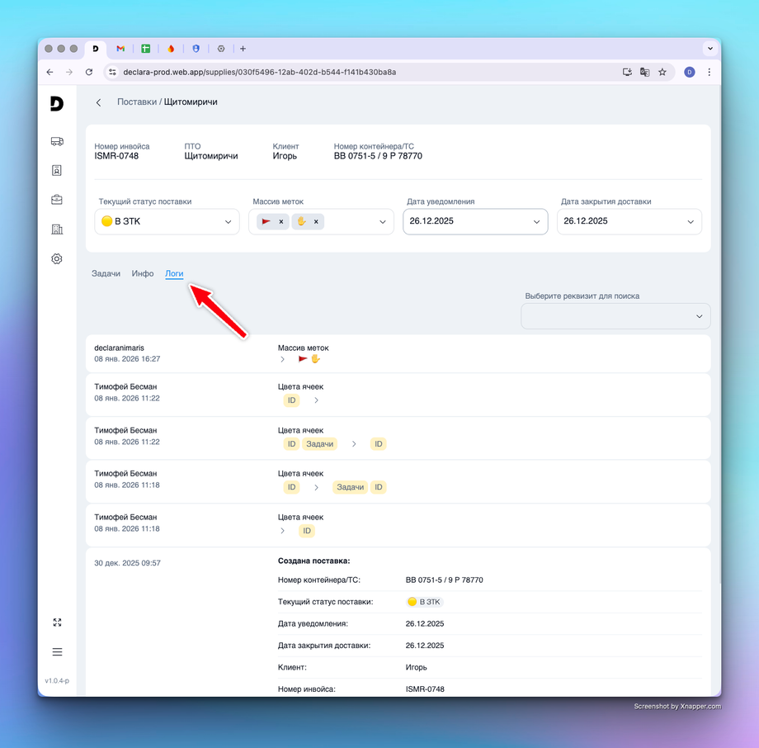Open the browser three-dot menu
The width and height of the screenshot is (759, 748).
tap(709, 72)
